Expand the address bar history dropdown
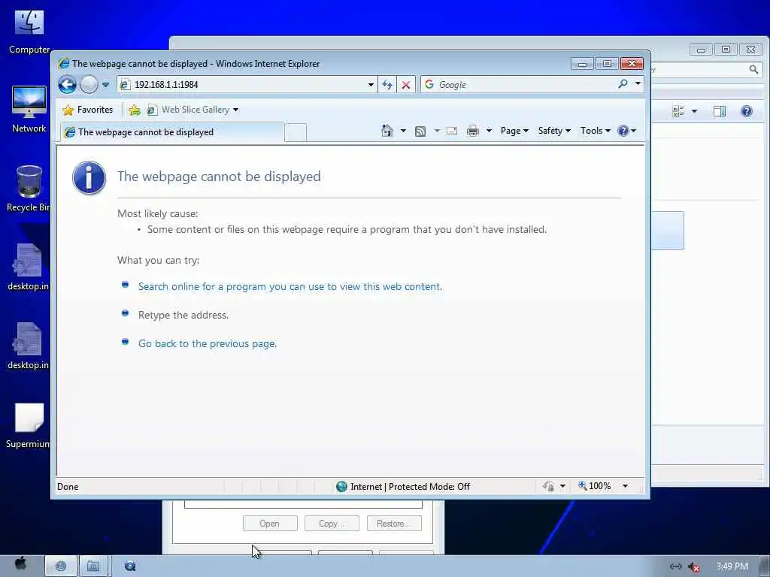Viewport: 770px width, 577px height. [371, 85]
